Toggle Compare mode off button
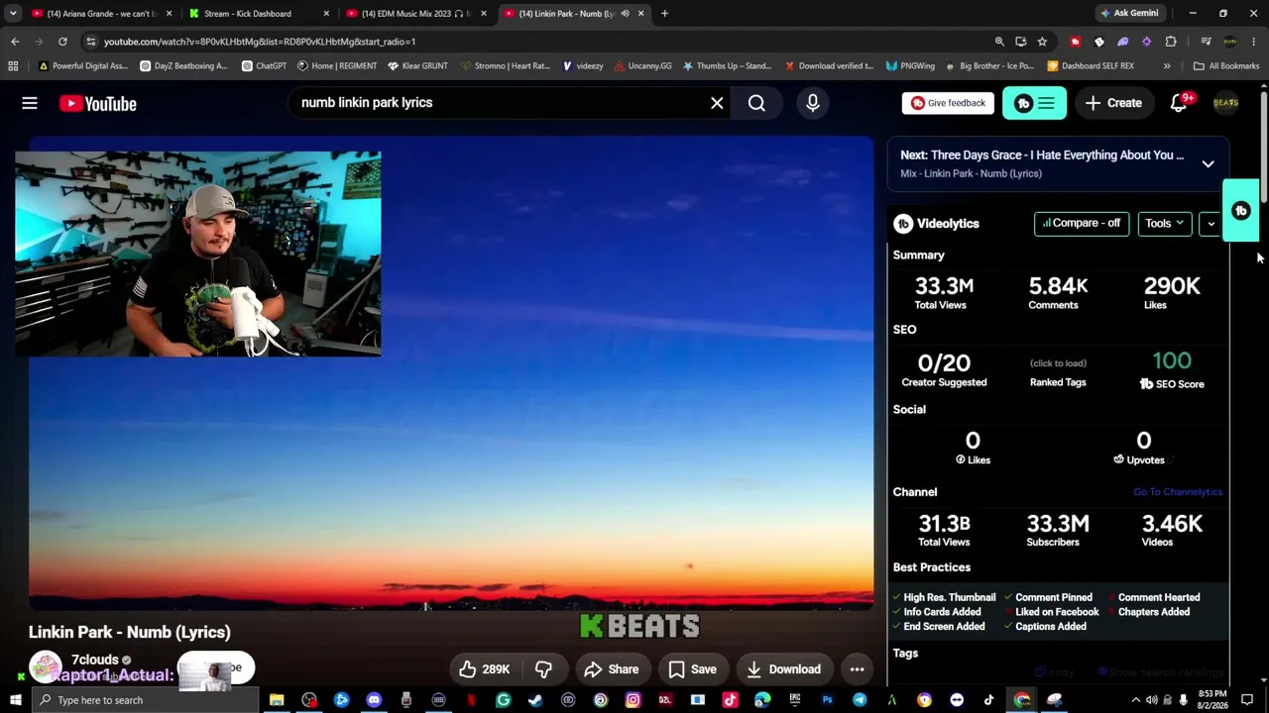The height and width of the screenshot is (713, 1269). [1082, 224]
